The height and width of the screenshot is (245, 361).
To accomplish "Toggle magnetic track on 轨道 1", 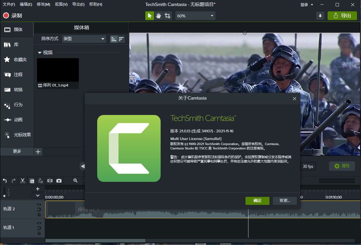I will [x=39, y=228].
